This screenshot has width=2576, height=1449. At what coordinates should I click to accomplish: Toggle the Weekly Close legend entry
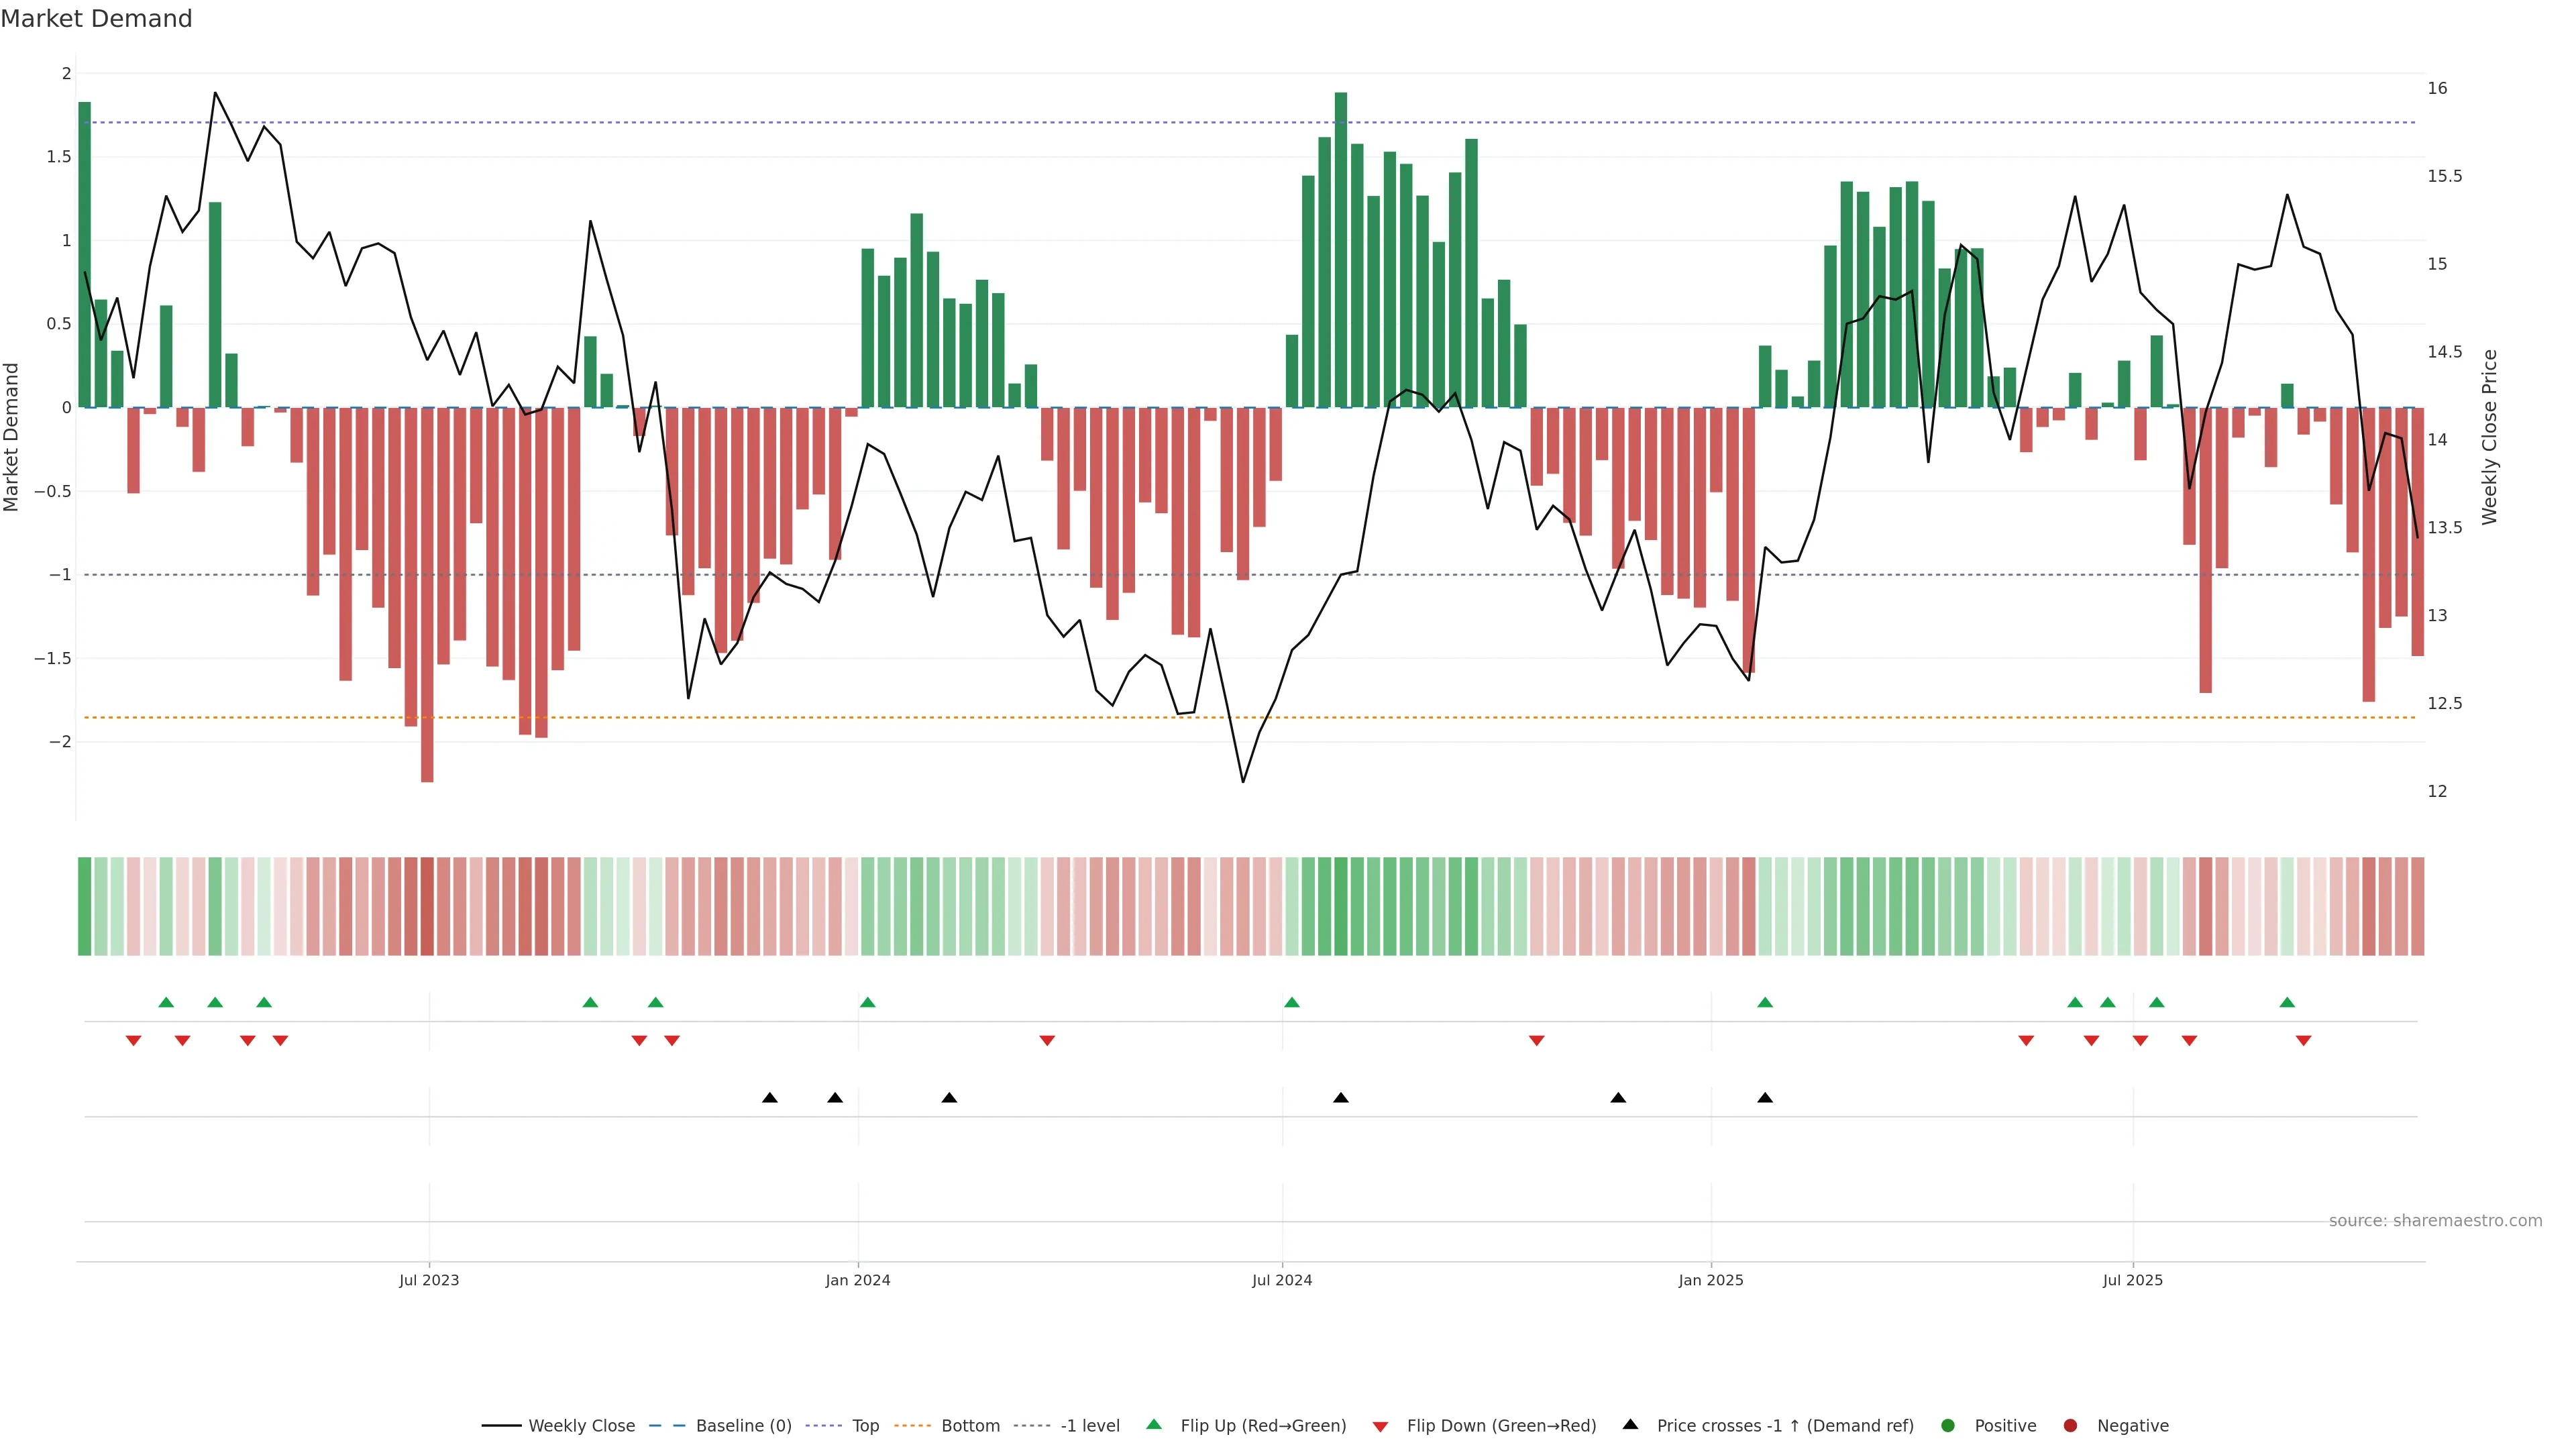(581, 1426)
